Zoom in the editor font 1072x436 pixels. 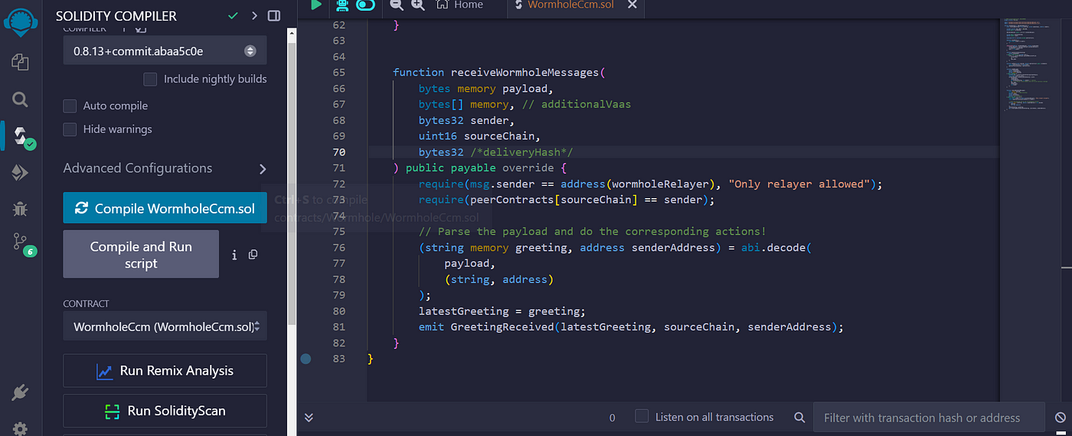coord(417,5)
